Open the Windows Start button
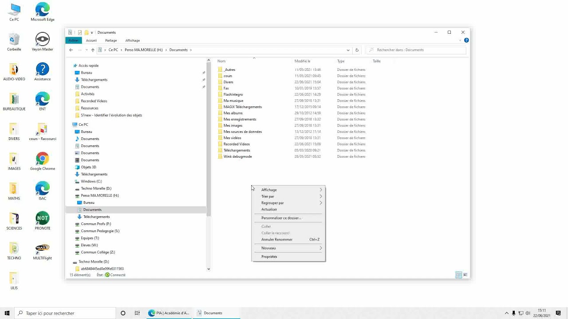568x319 pixels. (x=7, y=313)
